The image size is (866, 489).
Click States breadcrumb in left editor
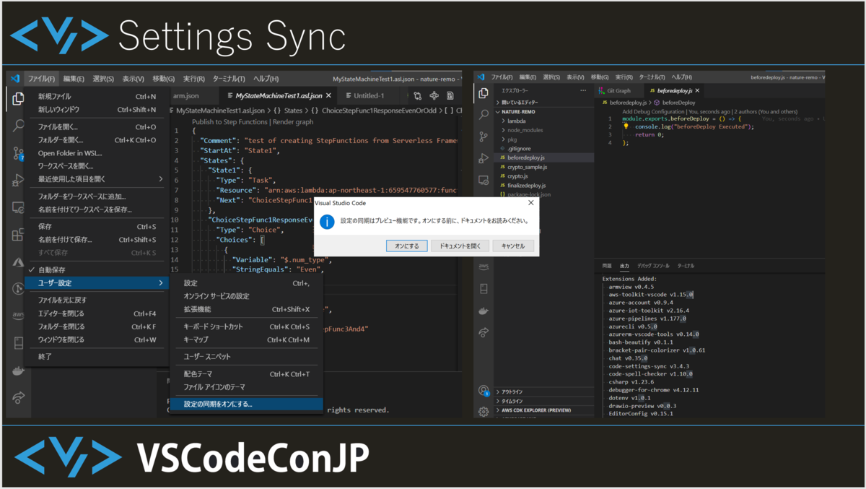pos(289,111)
